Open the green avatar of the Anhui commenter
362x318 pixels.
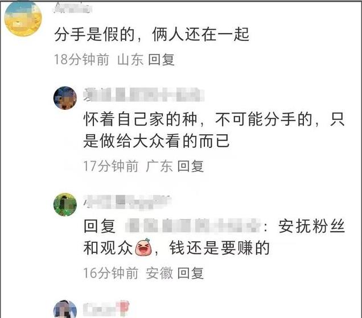[65, 204]
